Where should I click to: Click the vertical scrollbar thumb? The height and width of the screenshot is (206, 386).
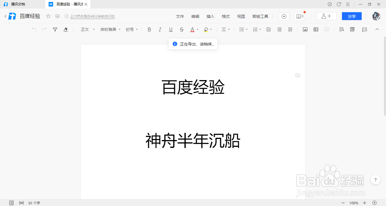pos(385,76)
